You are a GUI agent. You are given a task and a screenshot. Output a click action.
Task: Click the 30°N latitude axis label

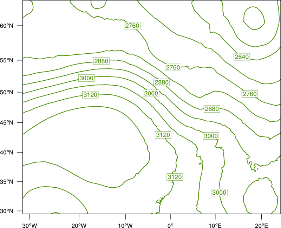click(x=7, y=211)
